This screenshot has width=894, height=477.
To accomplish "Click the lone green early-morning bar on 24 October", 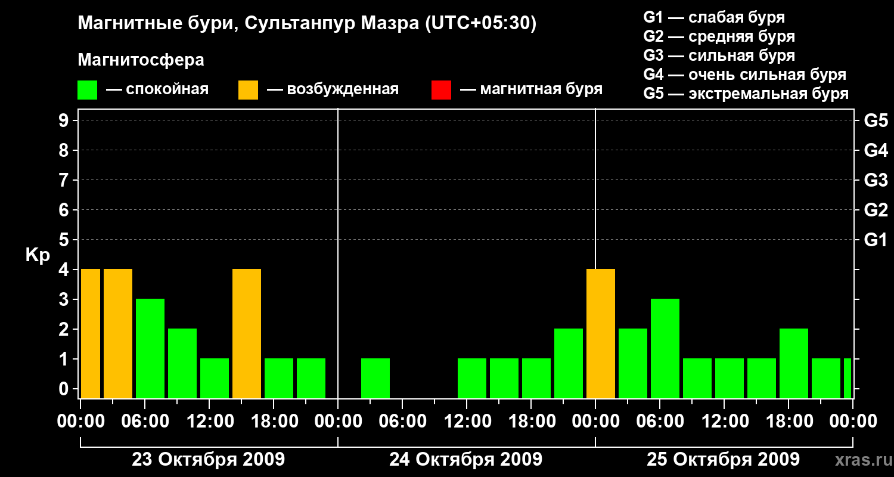I will tap(375, 378).
